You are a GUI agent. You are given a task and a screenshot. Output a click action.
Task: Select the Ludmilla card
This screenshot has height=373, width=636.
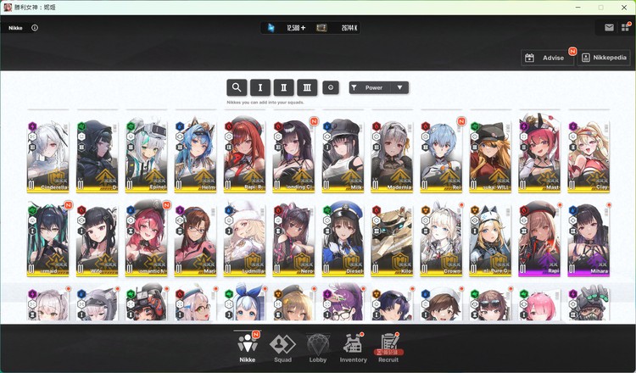[x=244, y=240]
